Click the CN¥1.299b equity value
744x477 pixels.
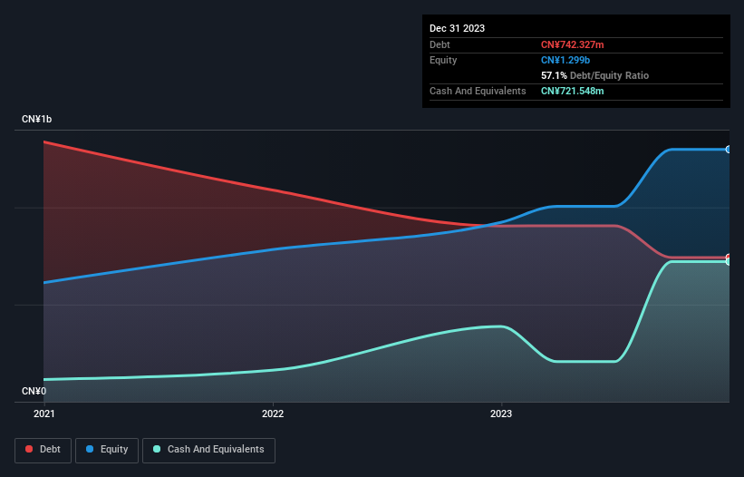click(565, 60)
